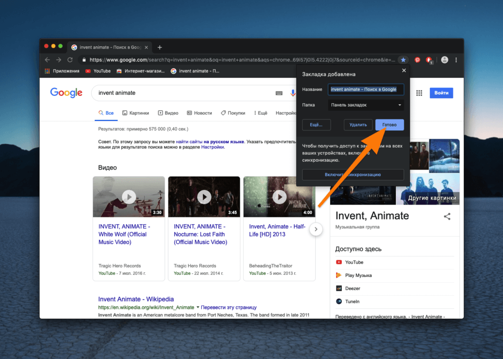This screenshot has width=503, height=359.
Task: Click the Войти sign-in button
Action: [441, 93]
